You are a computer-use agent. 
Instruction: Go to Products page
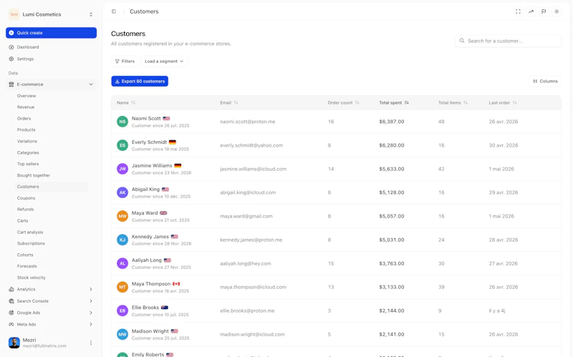[26, 130]
